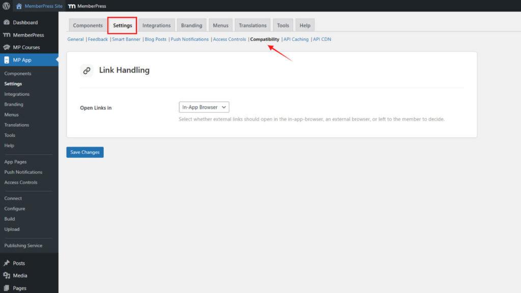521x293 pixels.
Task: Click the Save Changes button
Action: [x=84, y=152]
